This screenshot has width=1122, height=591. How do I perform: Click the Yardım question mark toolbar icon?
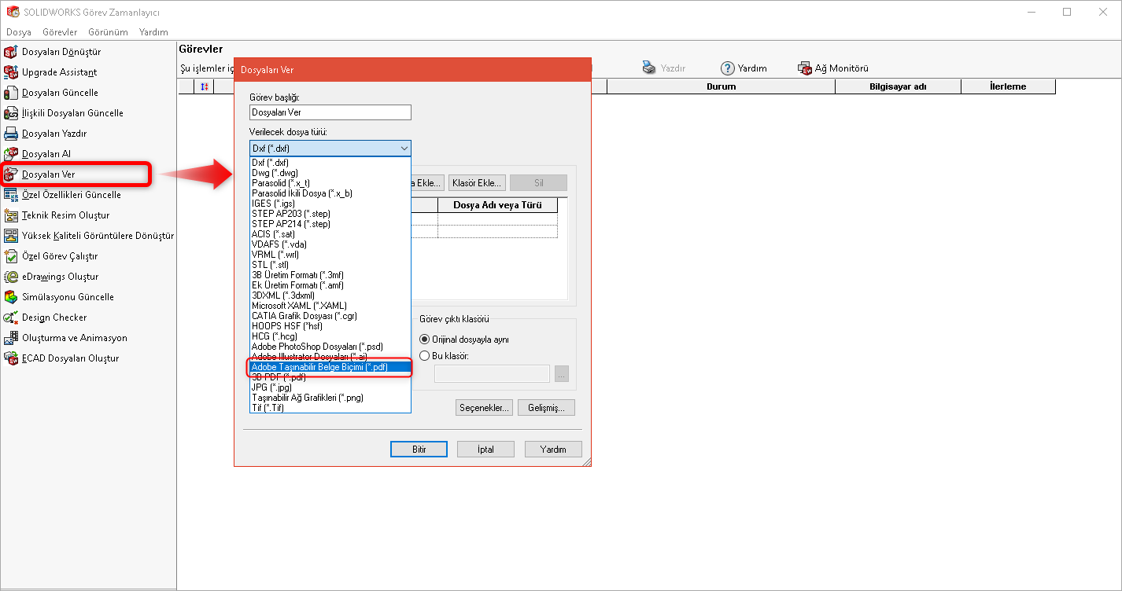click(x=728, y=68)
